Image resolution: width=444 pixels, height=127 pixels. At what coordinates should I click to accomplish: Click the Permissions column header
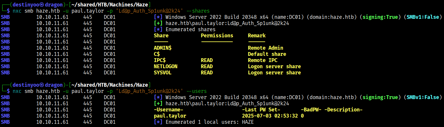click(x=217, y=36)
